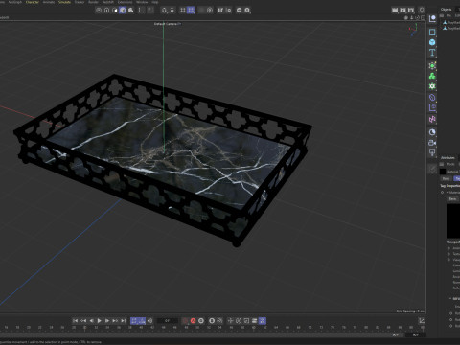Open the MoGraph menu
Image resolution: width=460 pixels, height=345 pixels.
[x=15, y=2]
